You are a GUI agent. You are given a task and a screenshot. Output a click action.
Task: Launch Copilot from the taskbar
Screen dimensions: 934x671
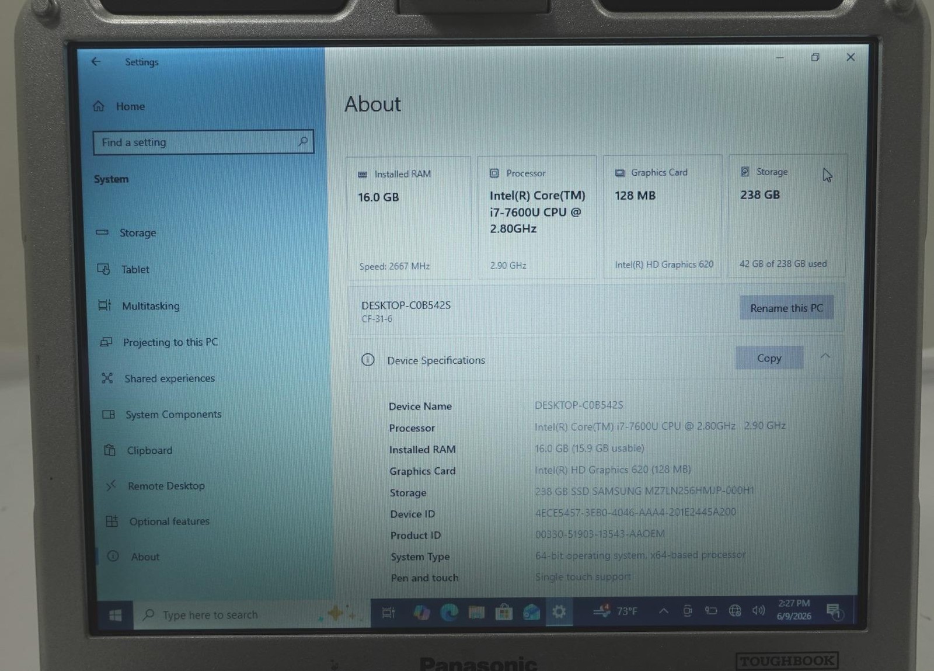click(x=421, y=613)
